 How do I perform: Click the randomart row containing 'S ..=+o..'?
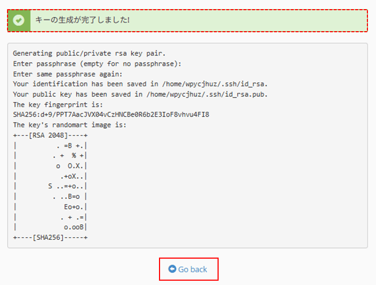(x=50, y=186)
